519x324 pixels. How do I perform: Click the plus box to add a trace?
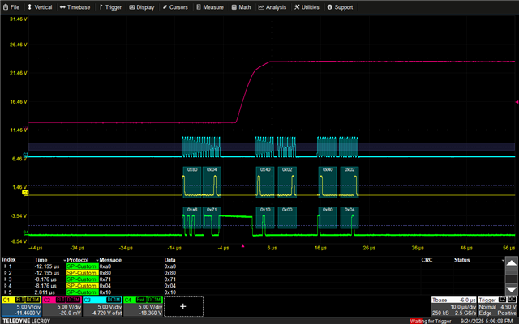click(x=182, y=307)
